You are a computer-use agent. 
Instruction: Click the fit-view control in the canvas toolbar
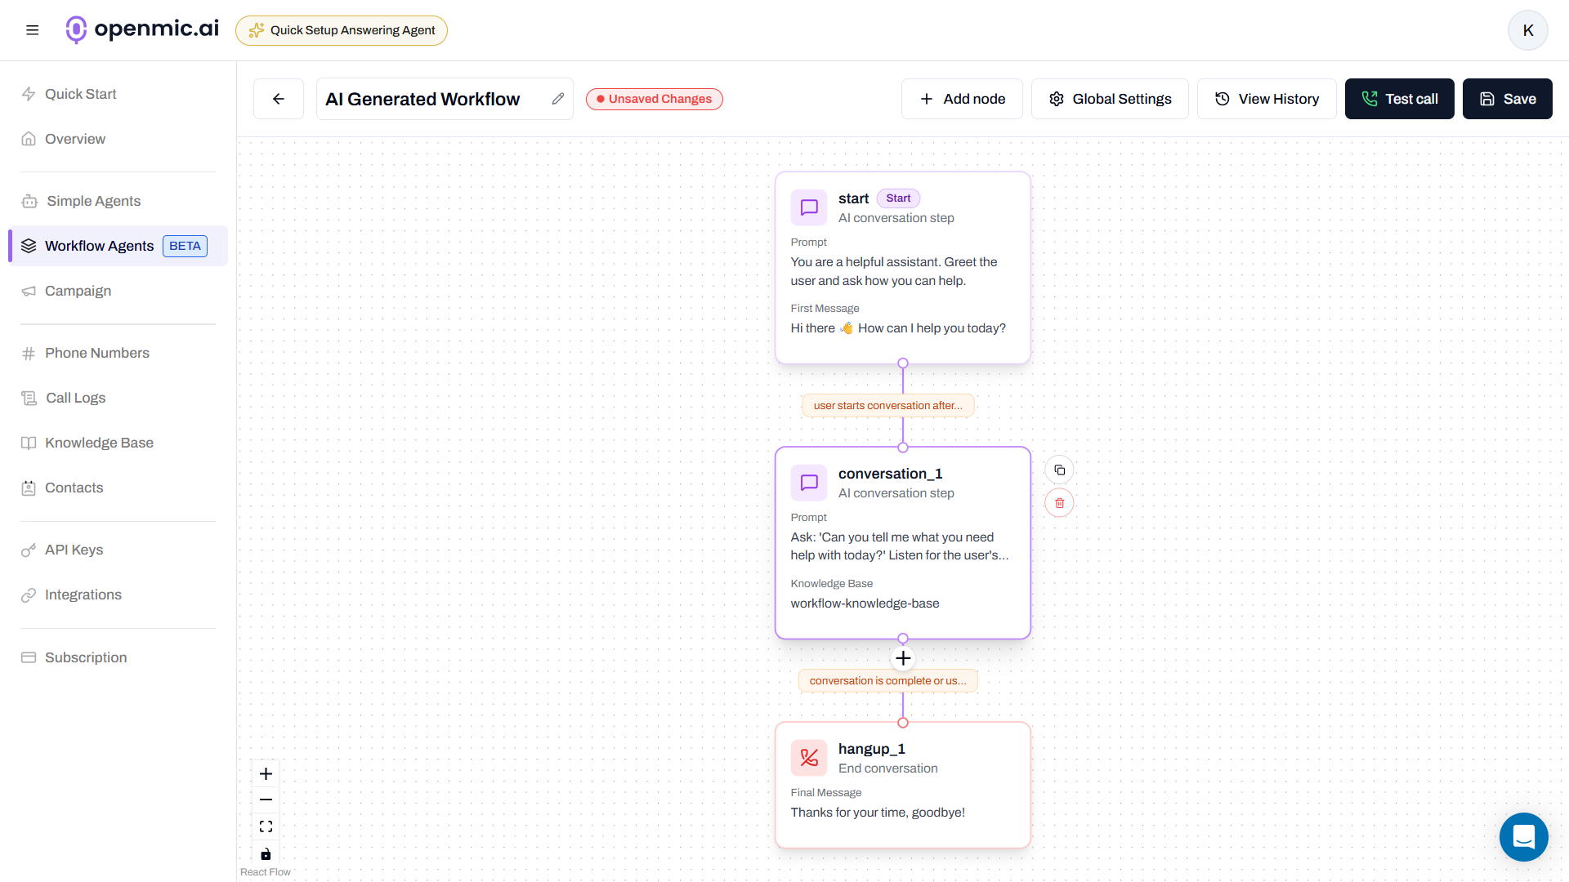(266, 826)
